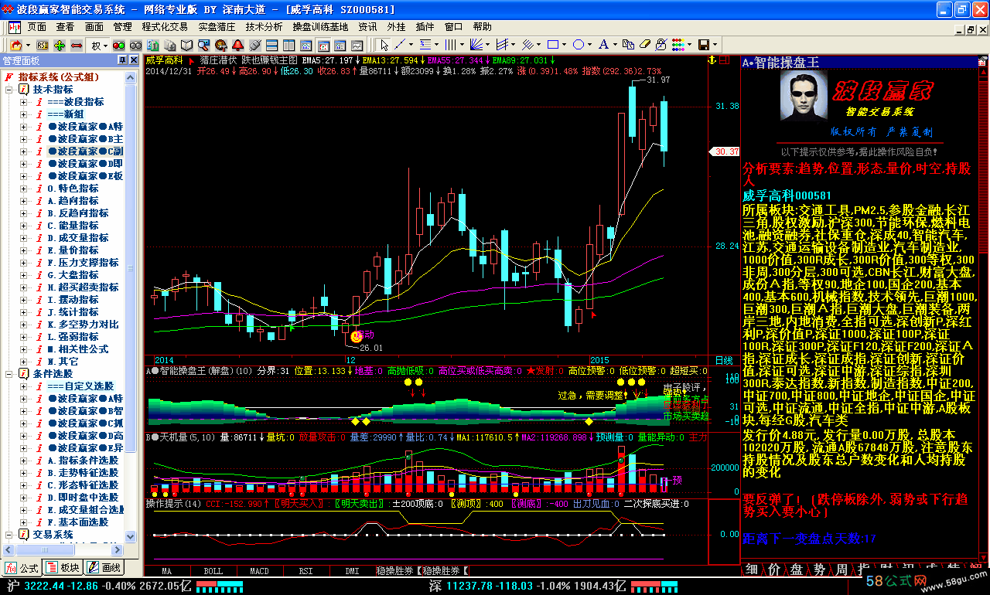Open the 页面 menu

(37, 26)
